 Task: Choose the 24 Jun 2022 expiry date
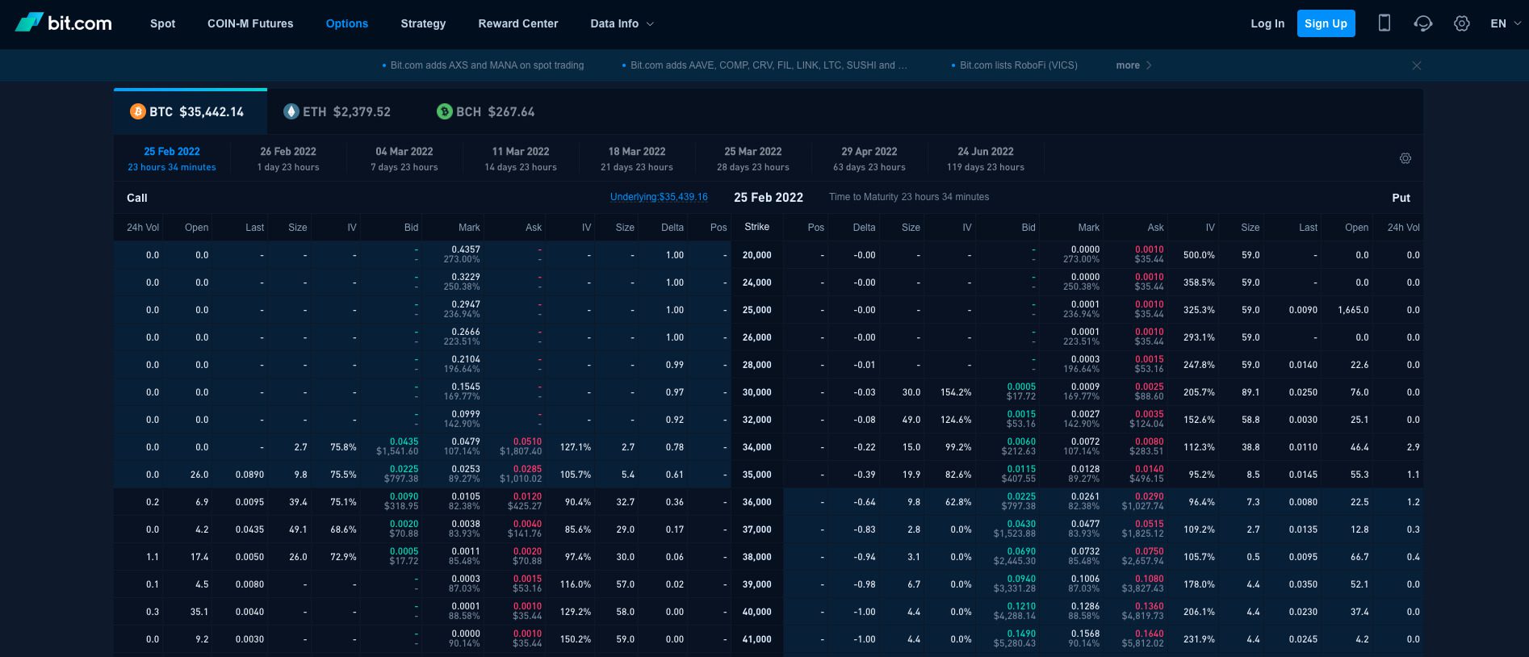(x=985, y=158)
